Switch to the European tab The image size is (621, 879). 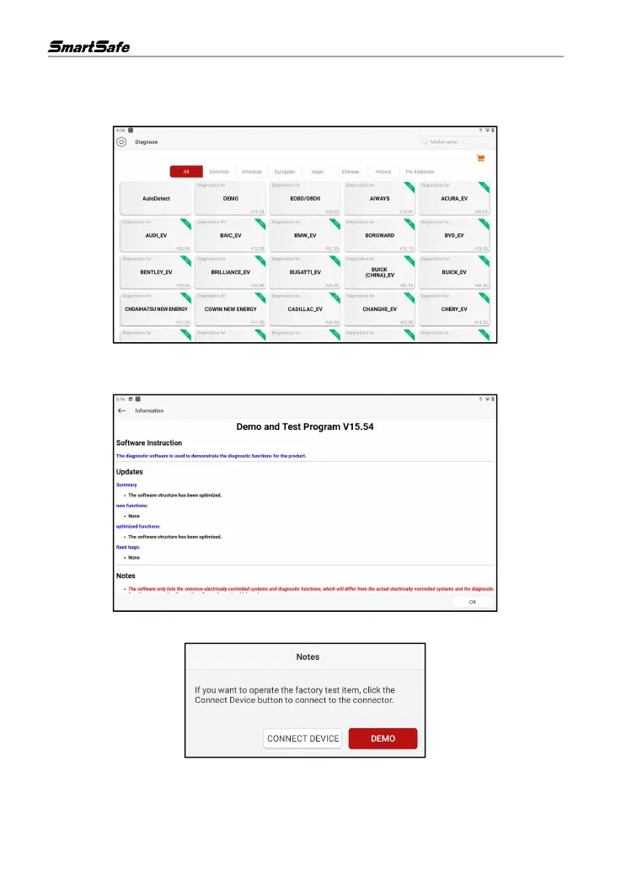click(285, 172)
